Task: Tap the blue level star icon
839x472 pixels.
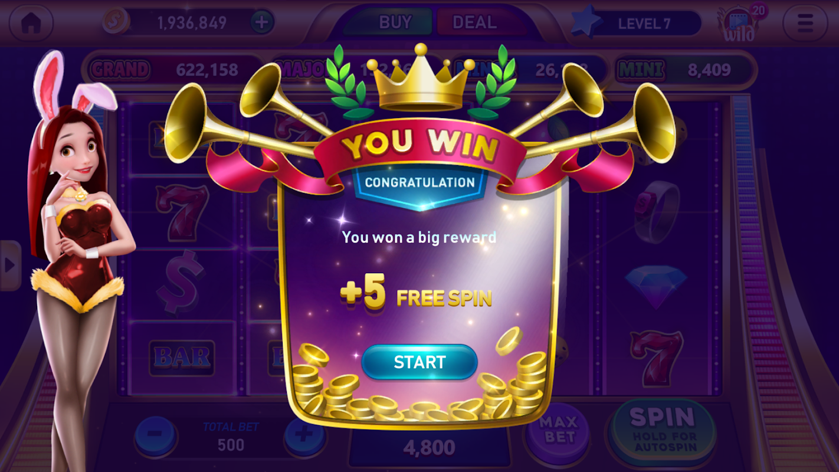Action: click(587, 23)
